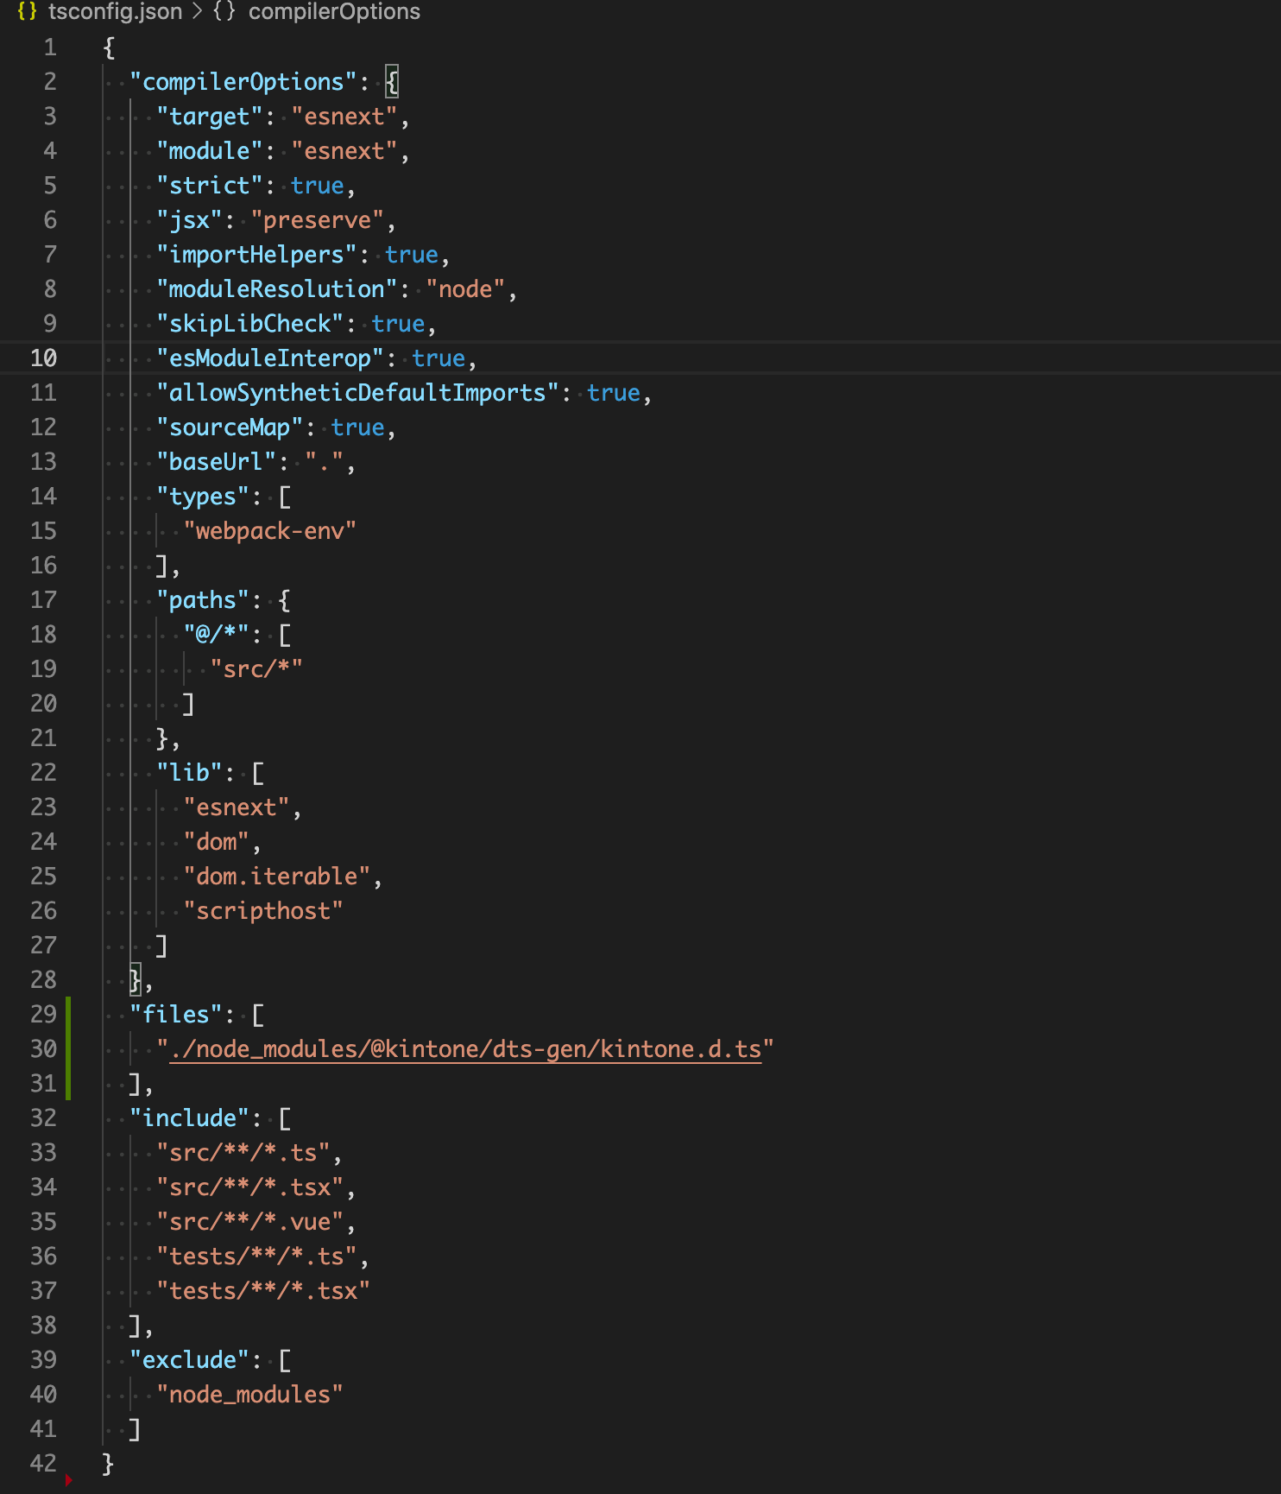Click the "@/*" key
This screenshot has width=1281, height=1494.
pos(217,635)
